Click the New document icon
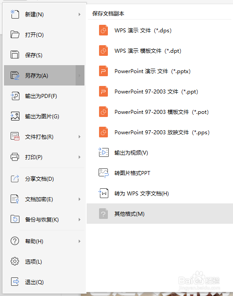Viewport: 233px width, 296px height. [x=15, y=14]
